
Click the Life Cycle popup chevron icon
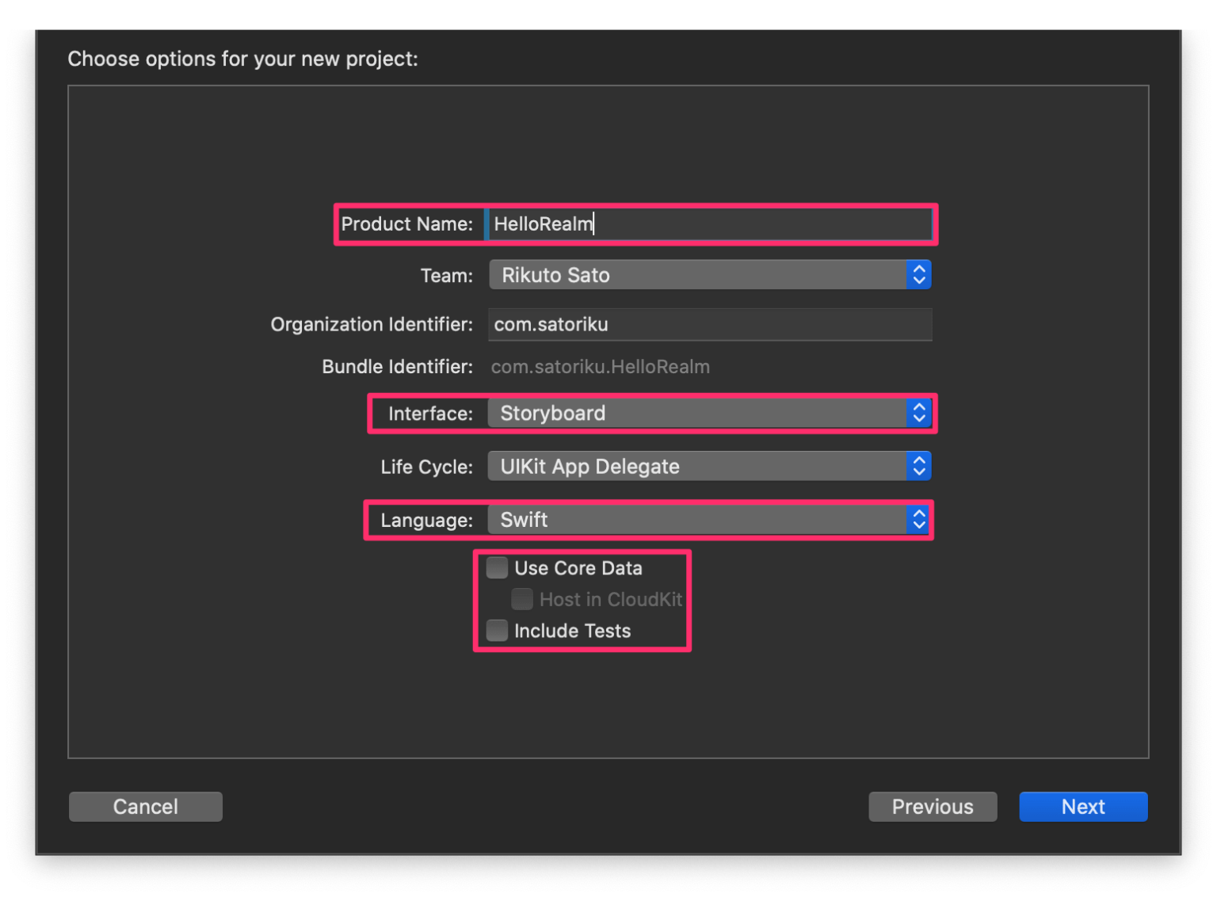pos(918,466)
